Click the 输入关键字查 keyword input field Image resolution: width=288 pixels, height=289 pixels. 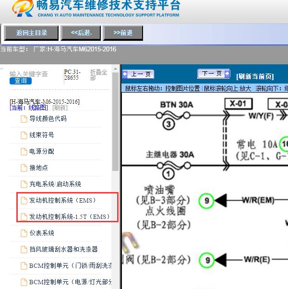29,74
